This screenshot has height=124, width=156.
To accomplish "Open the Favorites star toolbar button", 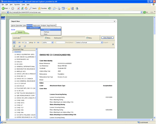I will pyautogui.click(x=42, y=8).
